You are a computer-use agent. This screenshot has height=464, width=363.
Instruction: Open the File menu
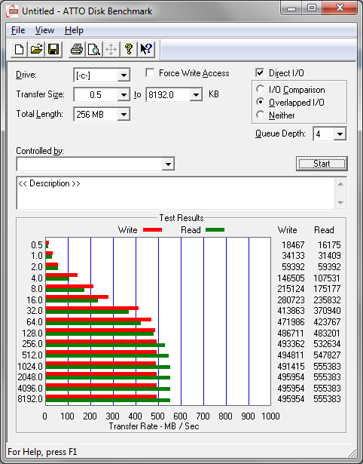(18, 30)
